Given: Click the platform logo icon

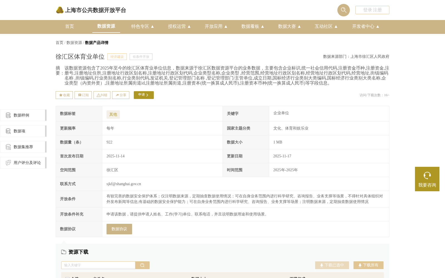Looking at the screenshot, I should [60, 10].
